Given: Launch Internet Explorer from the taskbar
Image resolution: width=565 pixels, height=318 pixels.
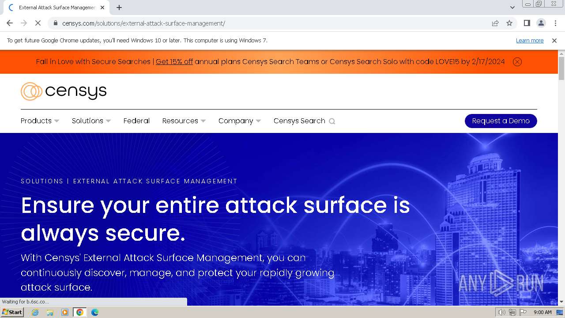Looking at the screenshot, I should tap(35, 312).
